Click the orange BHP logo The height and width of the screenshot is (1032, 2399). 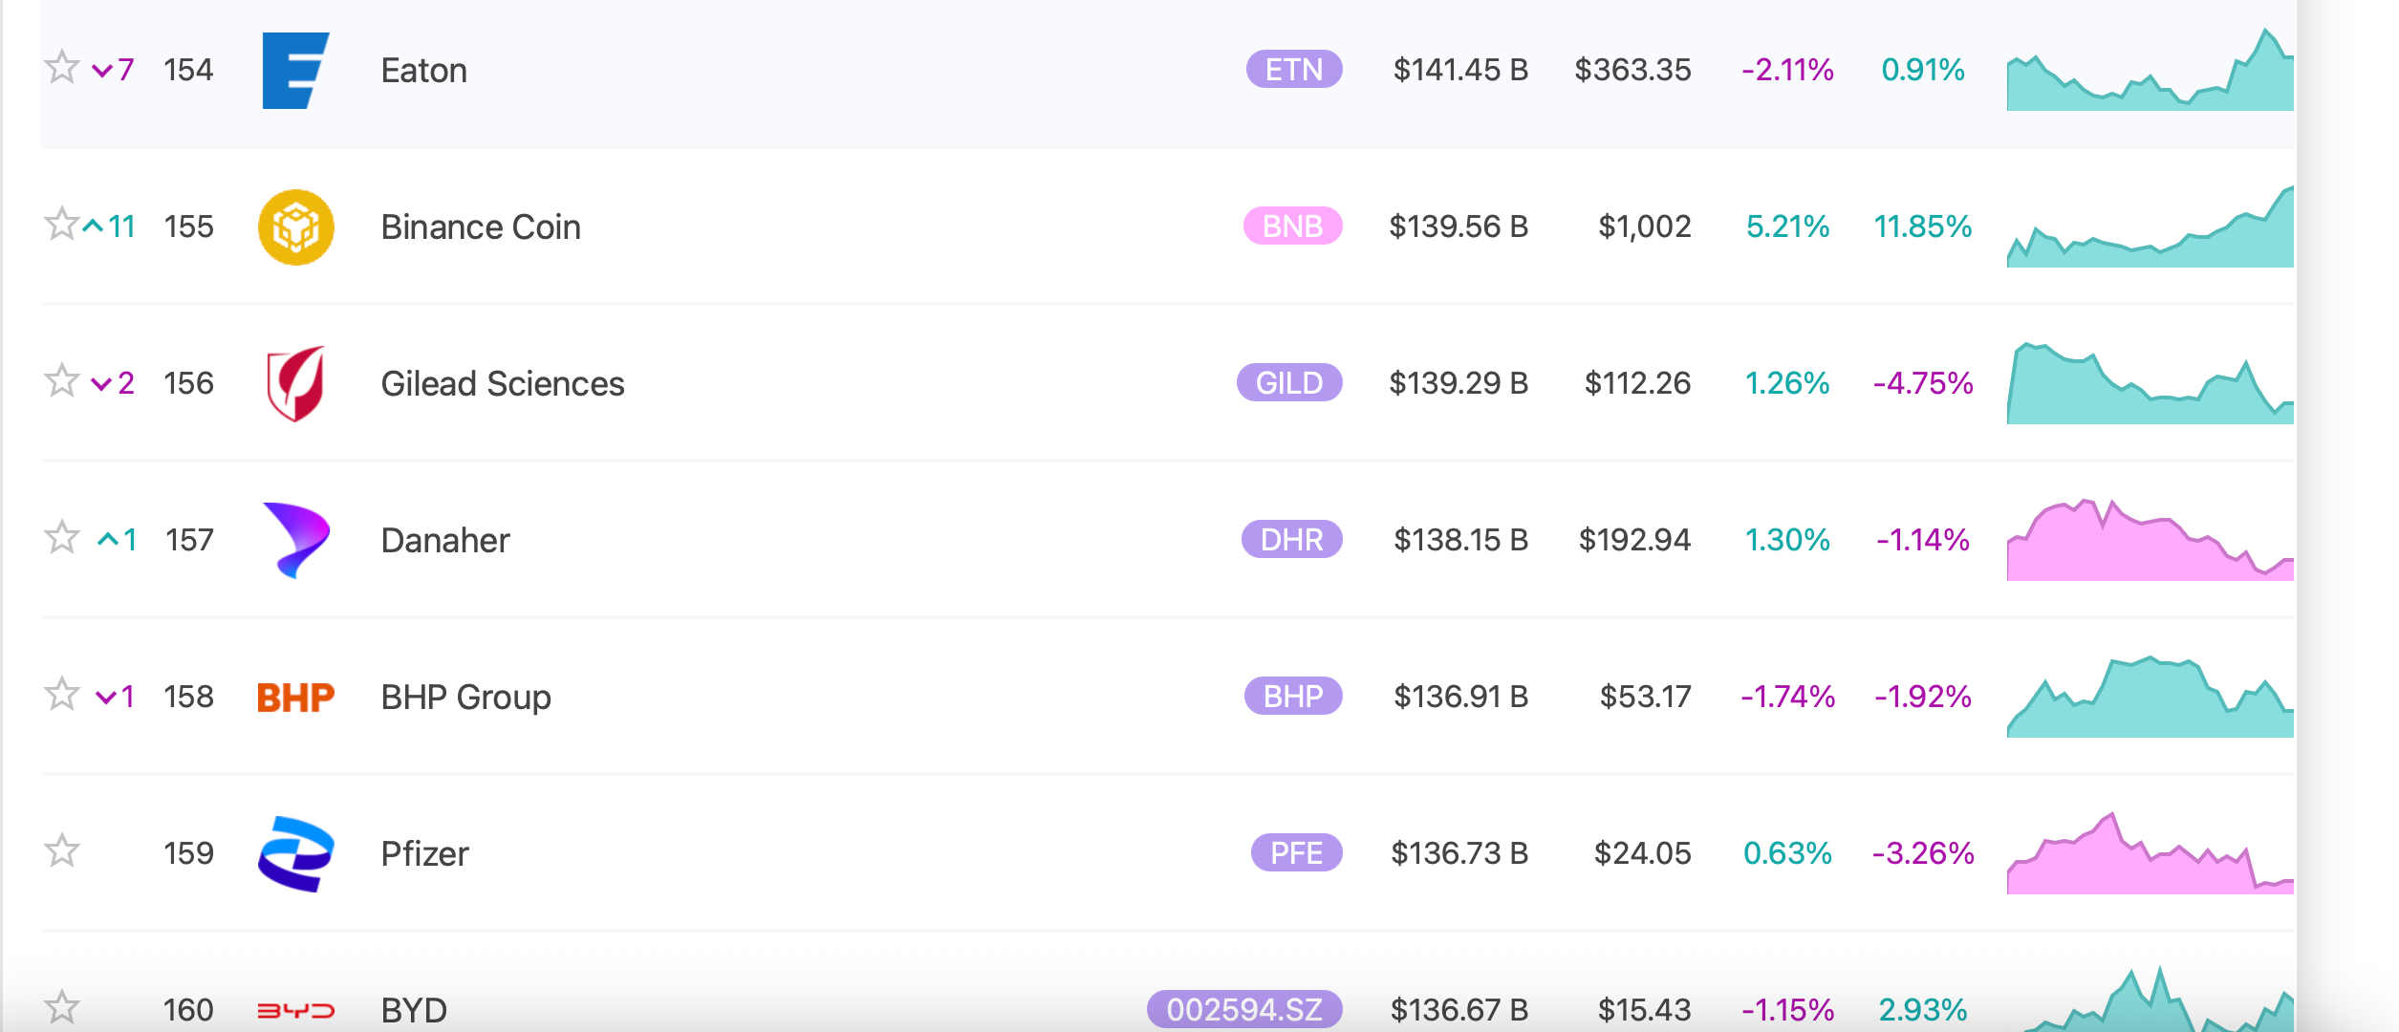[295, 698]
